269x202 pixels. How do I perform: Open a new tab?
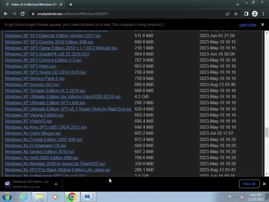pos(71,4)
